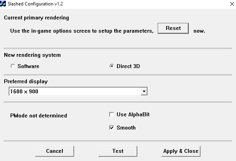Select the Software rendering option
Image resolution: width=236 pixels, height=161 pixels.
pos(13,66)
